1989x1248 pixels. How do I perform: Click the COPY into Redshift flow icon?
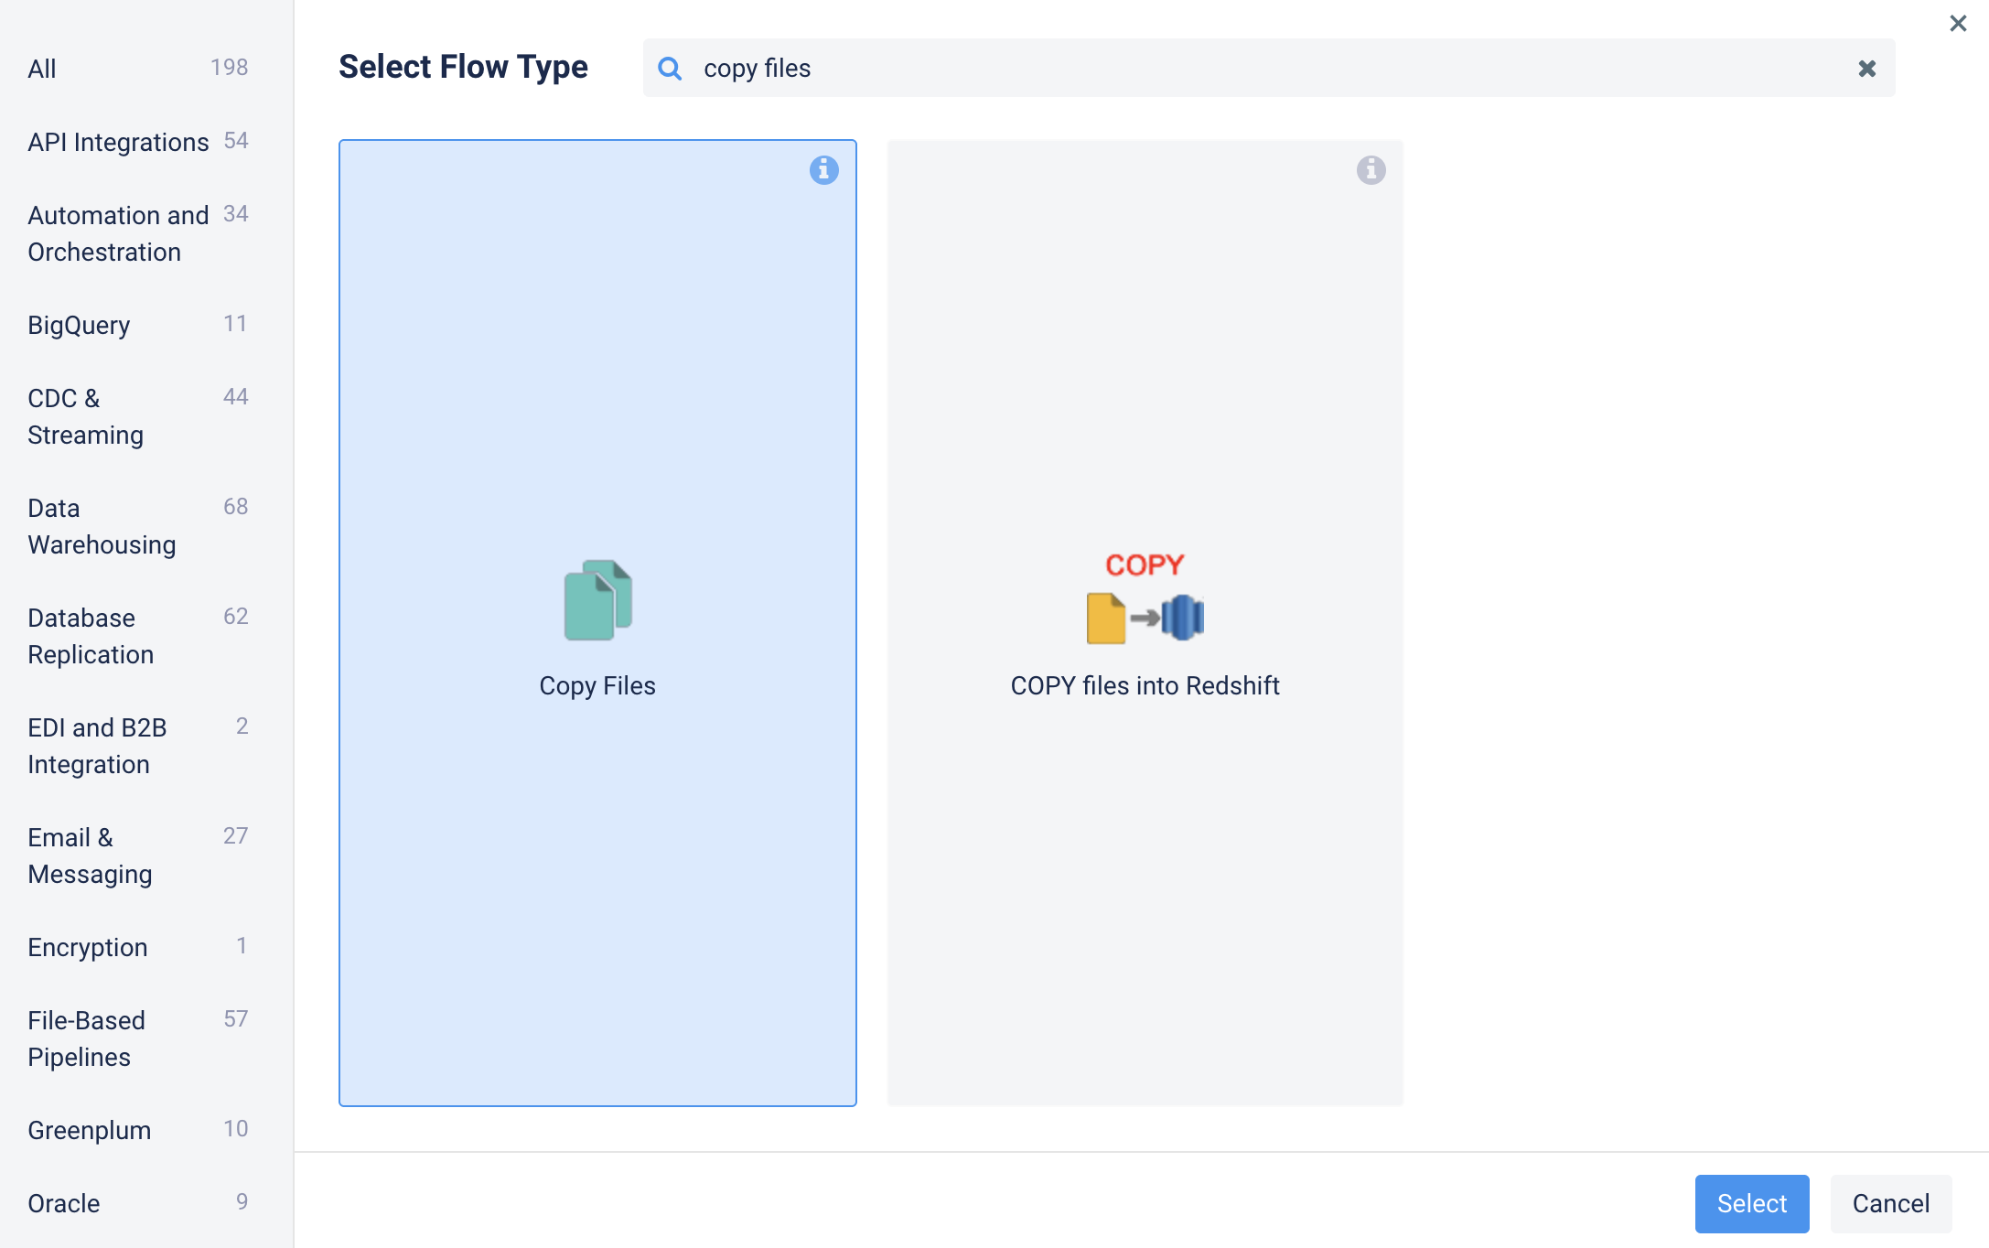[1145, 597]
